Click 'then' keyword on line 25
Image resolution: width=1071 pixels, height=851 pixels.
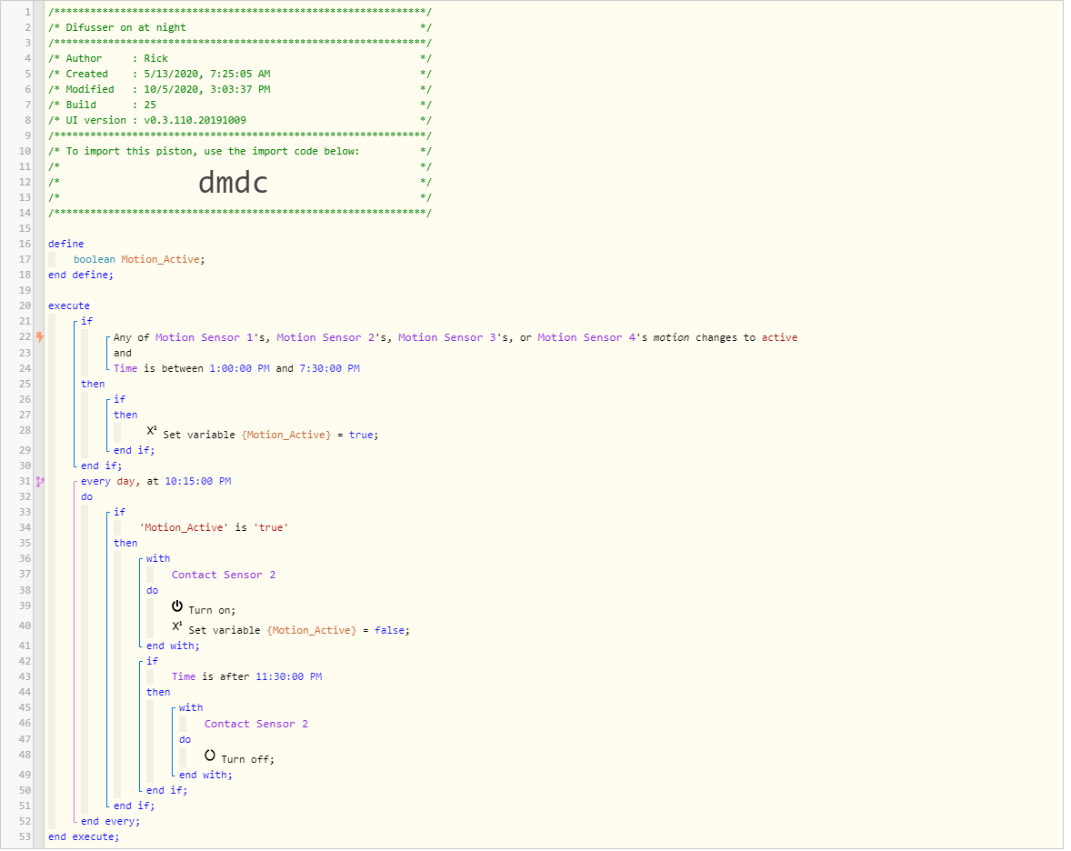(x=93, y=384)
